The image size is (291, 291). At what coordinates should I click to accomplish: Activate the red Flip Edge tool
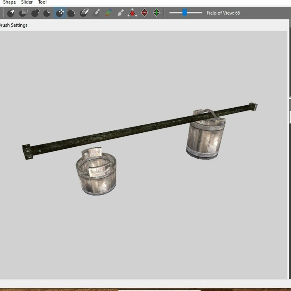pyautogui.click(x=145, y=13)
